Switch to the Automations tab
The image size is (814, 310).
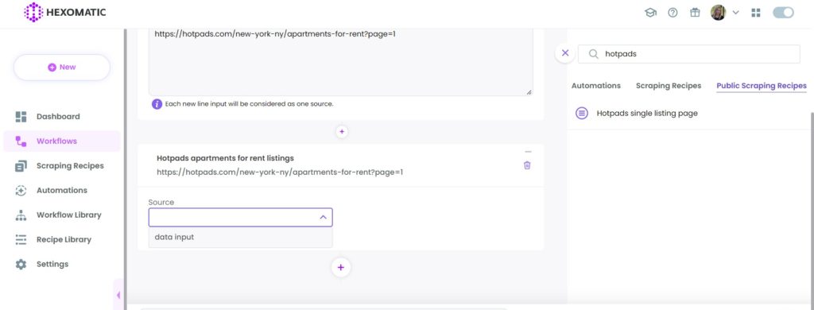tap(596, 86)
